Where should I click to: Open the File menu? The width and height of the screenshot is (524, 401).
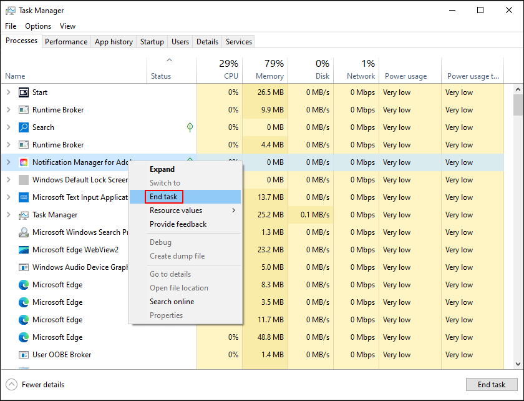[11, 26]
